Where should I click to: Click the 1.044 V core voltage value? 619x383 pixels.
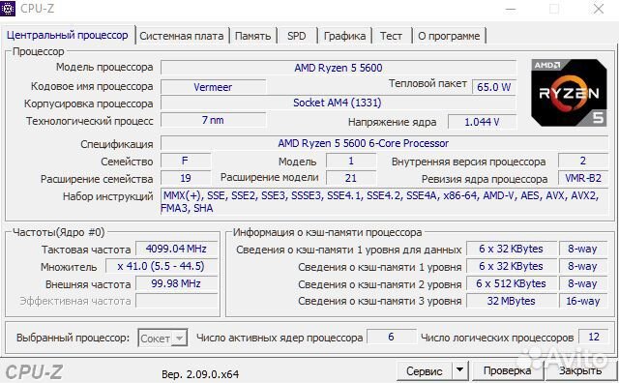pyautogui.click(x=482, y=122)
